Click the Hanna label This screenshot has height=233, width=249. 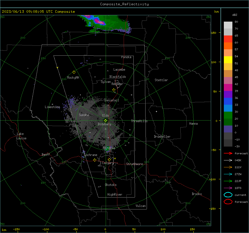pyautogui.click(x=193, y=124)
